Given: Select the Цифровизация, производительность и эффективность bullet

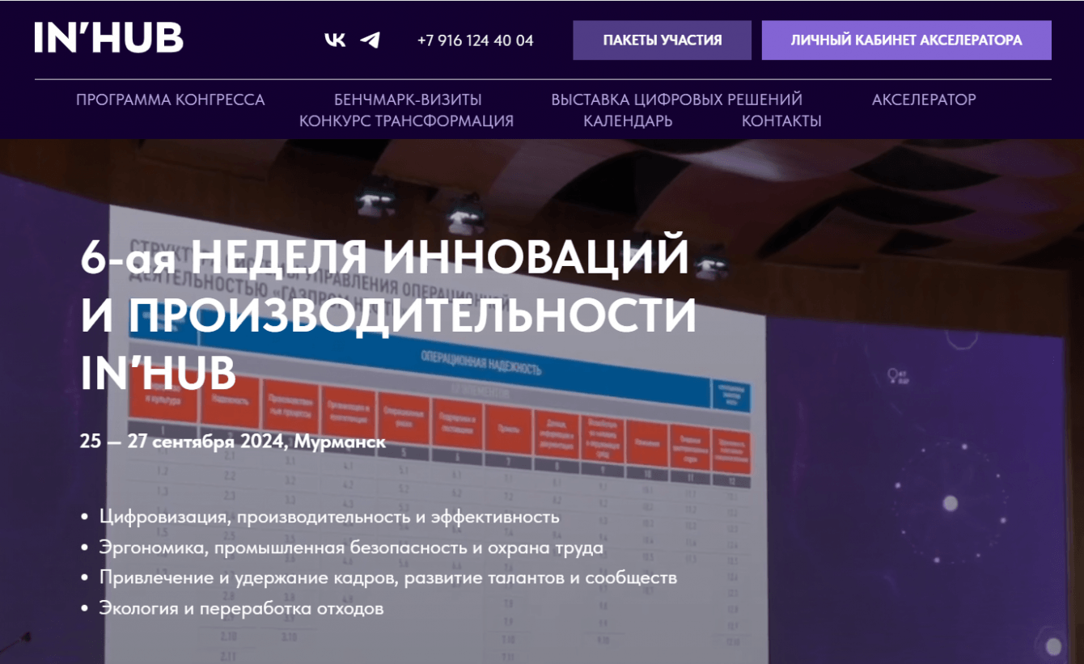Looking at the screenshot, I should (329, 517).
